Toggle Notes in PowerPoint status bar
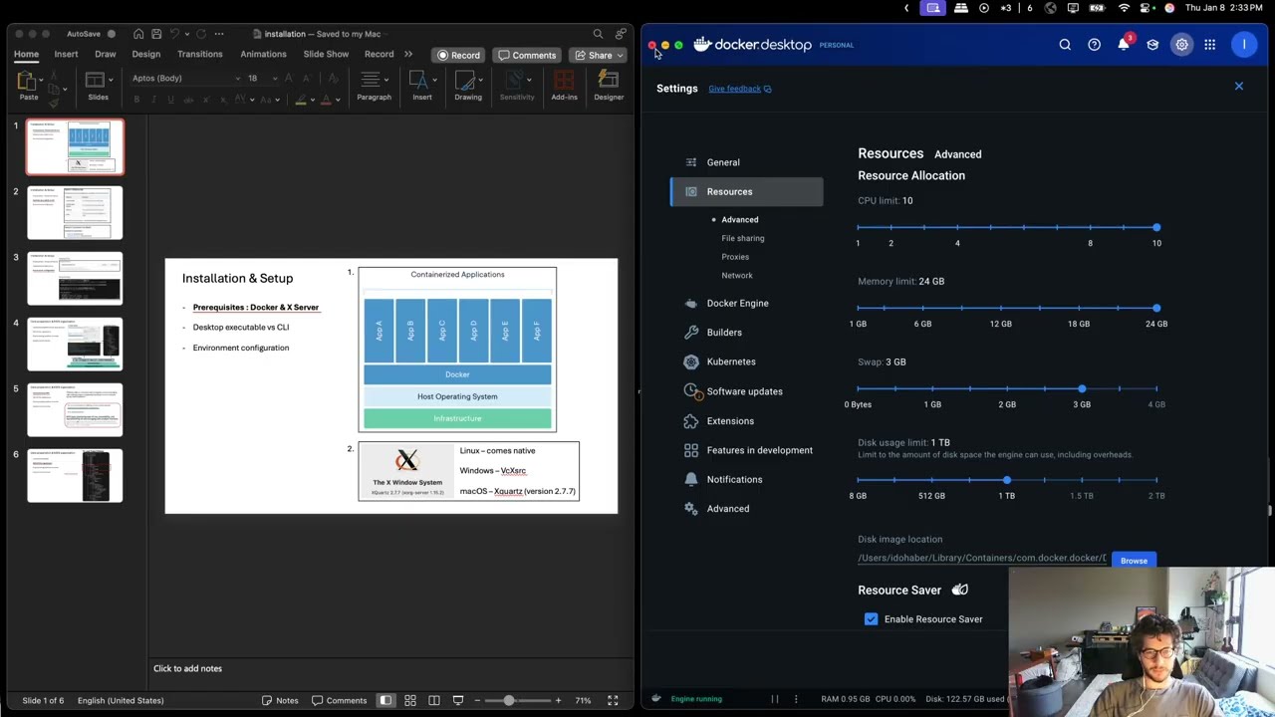The width and height of the screenshot is (1275, 717). point(280,700)
